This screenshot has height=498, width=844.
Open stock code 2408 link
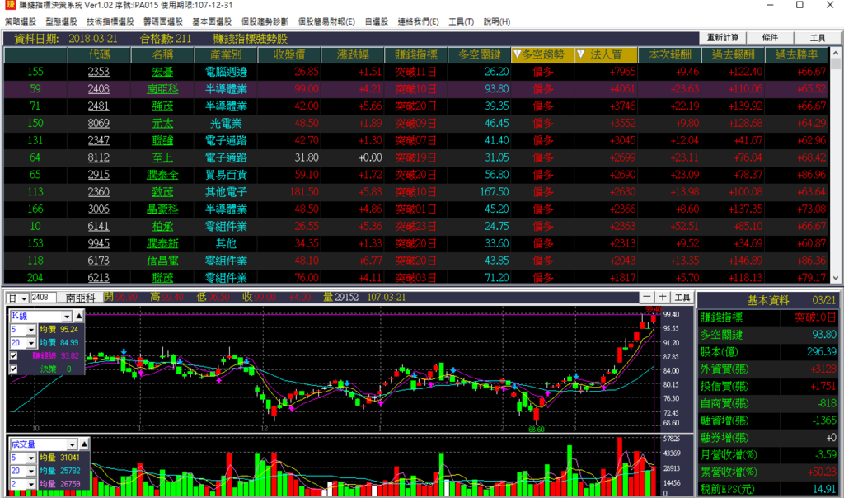[x=99, y=89]
